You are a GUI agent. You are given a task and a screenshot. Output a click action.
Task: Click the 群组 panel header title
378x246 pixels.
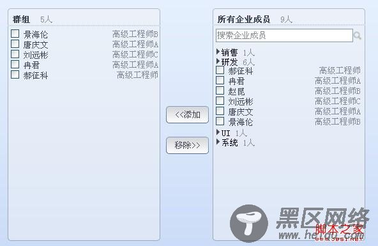point(21,19)
